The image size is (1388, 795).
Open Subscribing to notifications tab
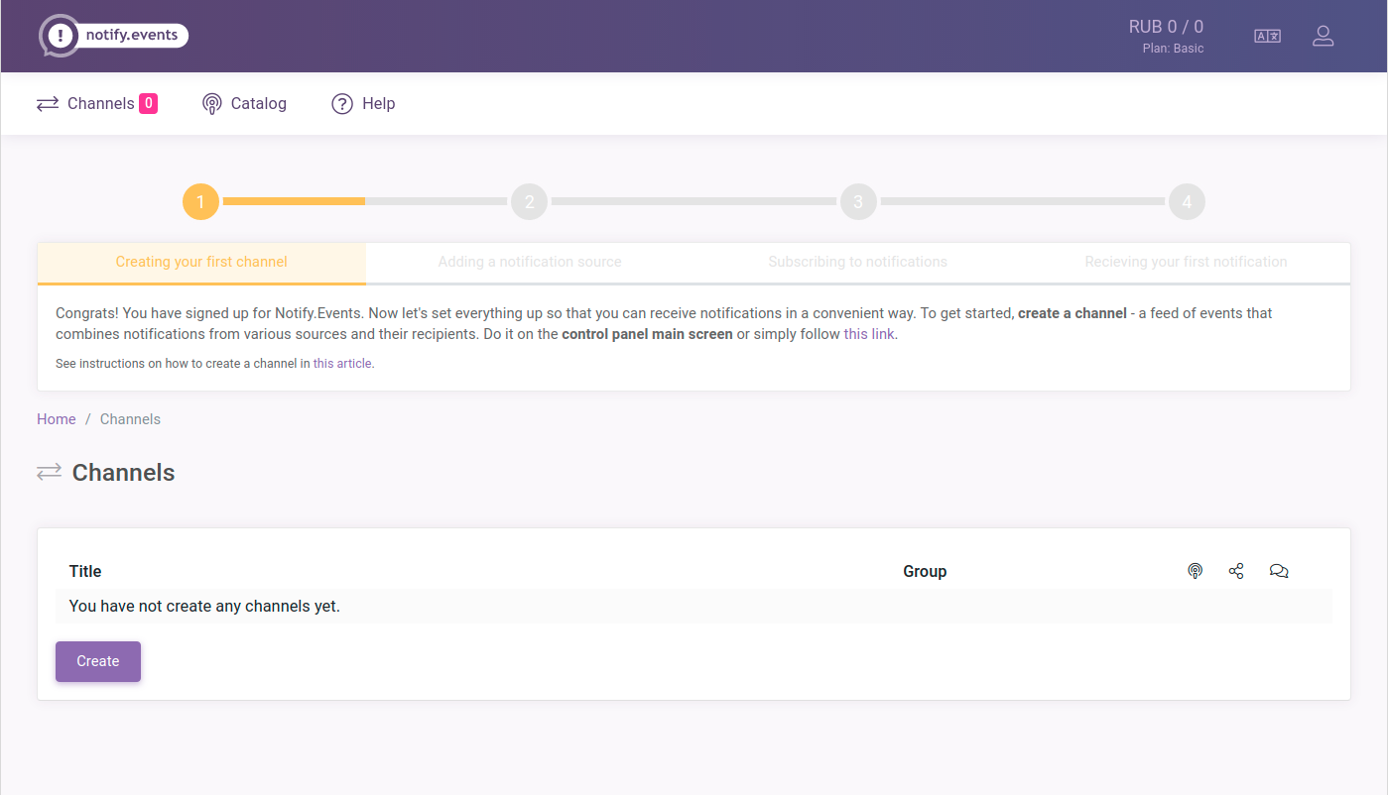(x=857, y=263)
